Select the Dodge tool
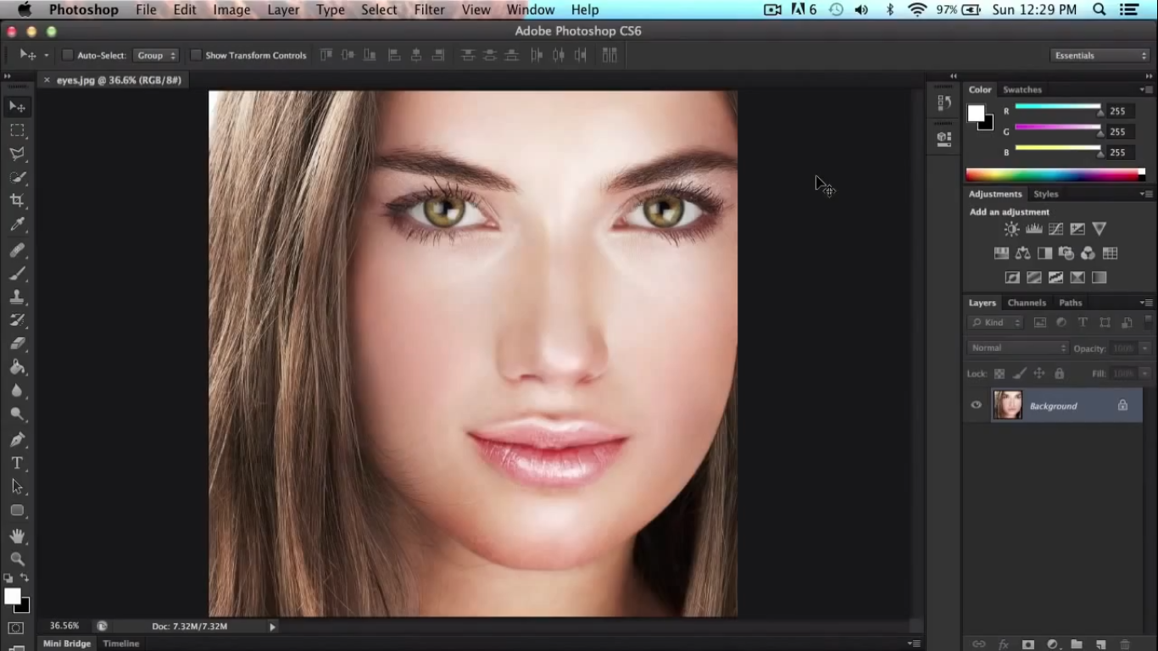Viewport: 1158px width, 651px height. (17, 415)
